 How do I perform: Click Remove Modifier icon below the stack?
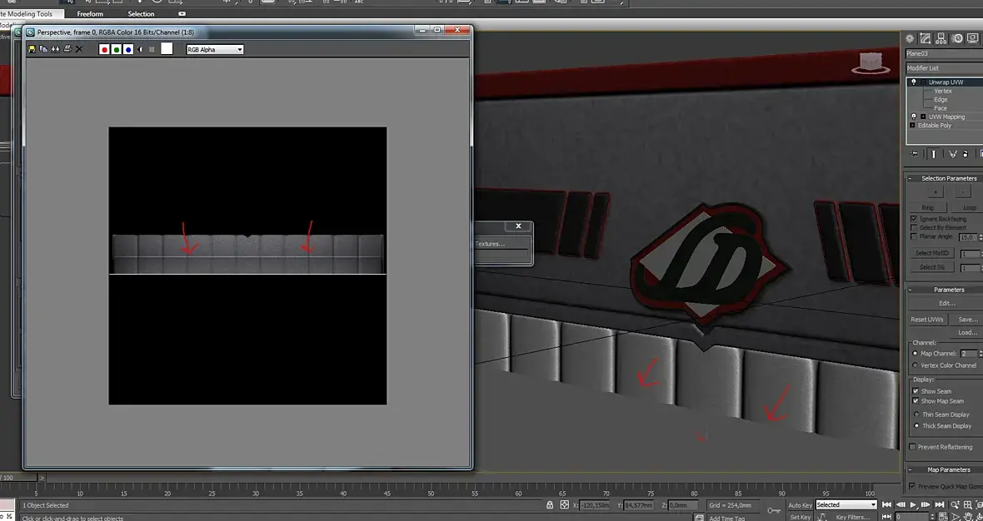point(966,154)
